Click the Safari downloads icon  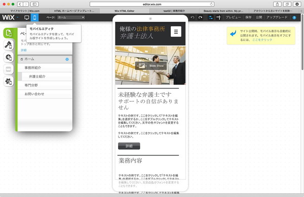click(297, 4)
